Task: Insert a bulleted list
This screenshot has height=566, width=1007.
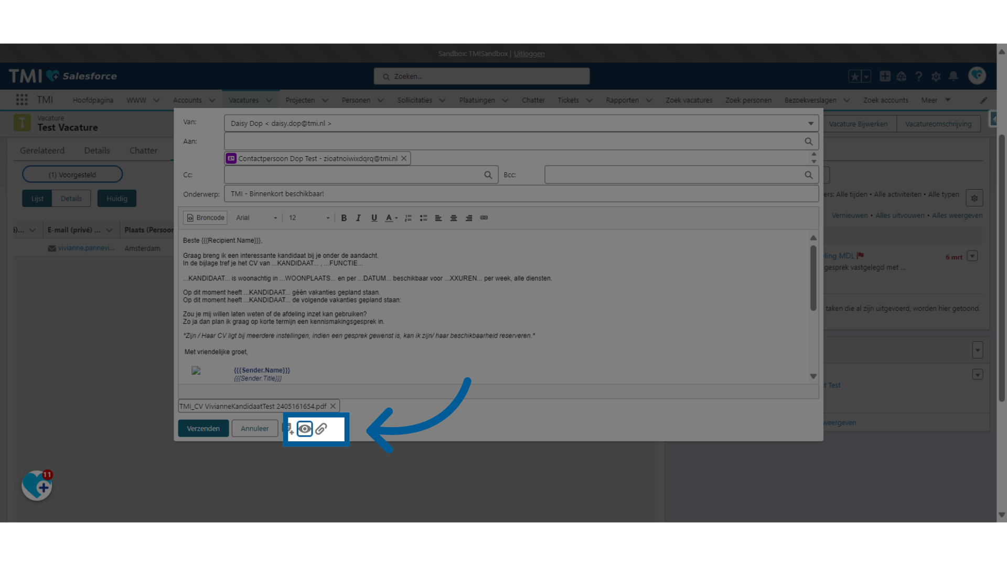Action: tap(423, 218)
